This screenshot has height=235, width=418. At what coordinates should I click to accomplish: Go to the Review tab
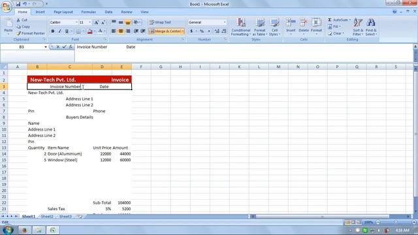tap(126, 12)
